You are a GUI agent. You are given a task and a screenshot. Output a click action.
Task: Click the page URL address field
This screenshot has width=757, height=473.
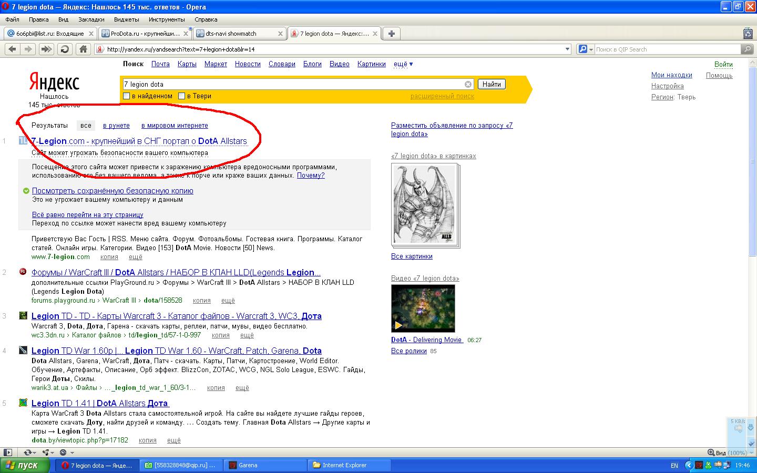(334, 49)
